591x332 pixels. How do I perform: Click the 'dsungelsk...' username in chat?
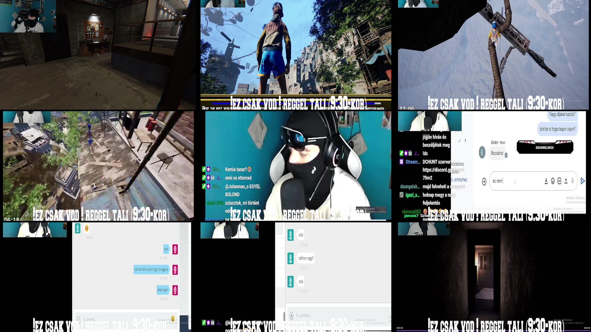pos(410,187)
